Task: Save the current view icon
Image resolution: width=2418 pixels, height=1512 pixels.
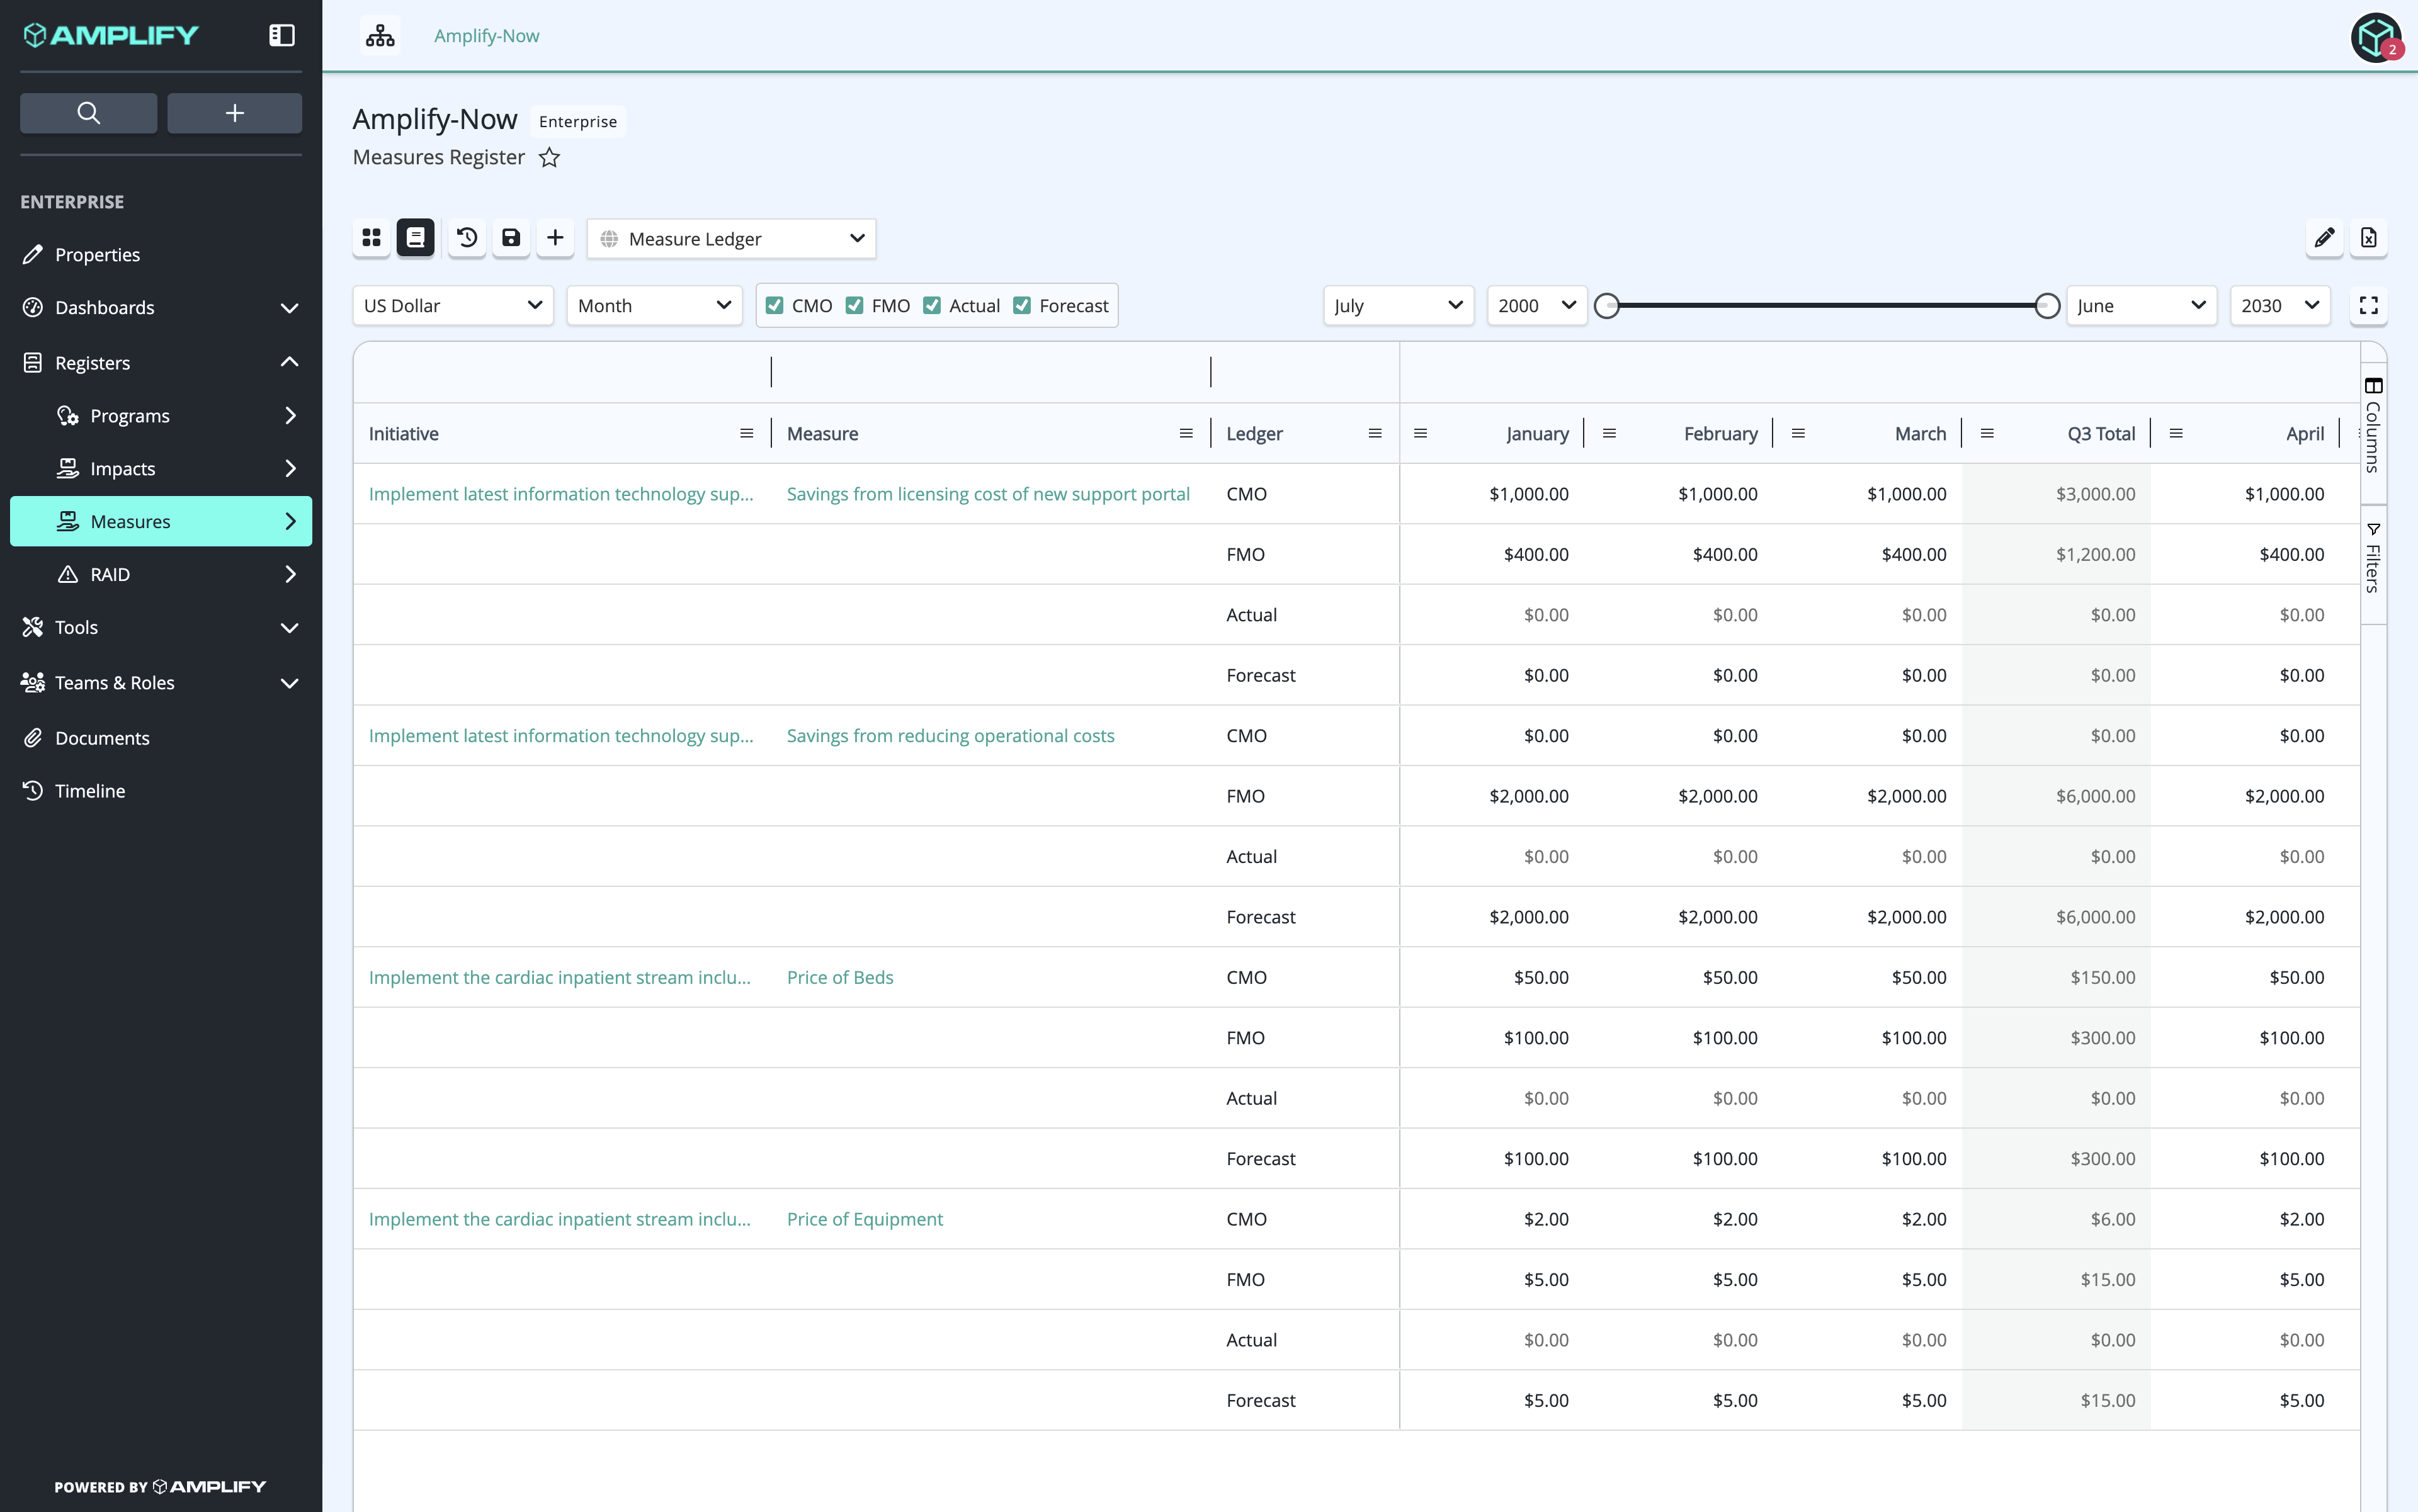Action: (x=511, y=238)
